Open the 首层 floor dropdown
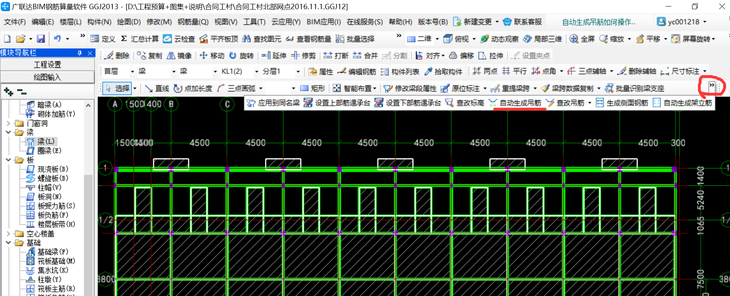The image size is (730, 296). [x=132, y=72]
